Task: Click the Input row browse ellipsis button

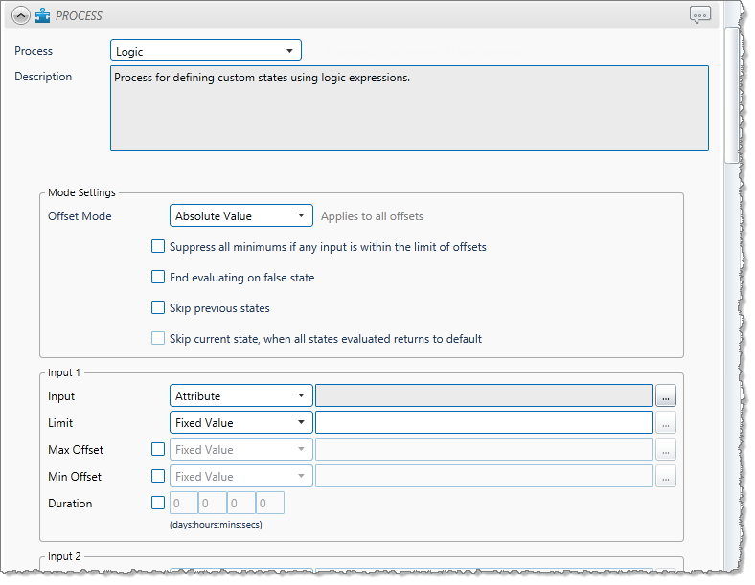Action: pos(666,396)
